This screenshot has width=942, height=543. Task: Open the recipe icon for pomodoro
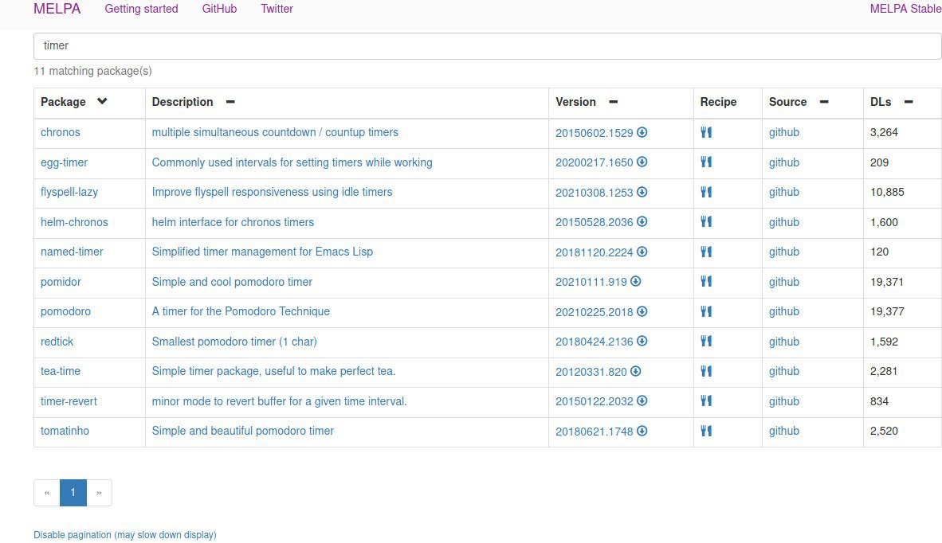tap(706, 311)
